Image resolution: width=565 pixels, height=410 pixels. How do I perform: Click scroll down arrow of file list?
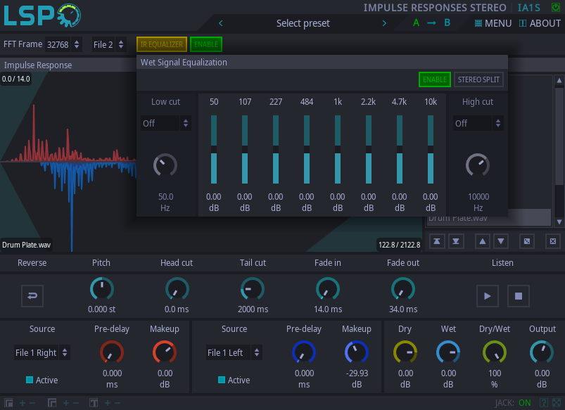coord(559,222)
